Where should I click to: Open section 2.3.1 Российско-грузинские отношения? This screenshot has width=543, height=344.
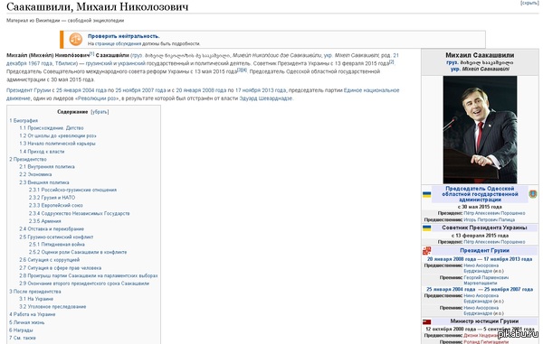pos(72,190)
